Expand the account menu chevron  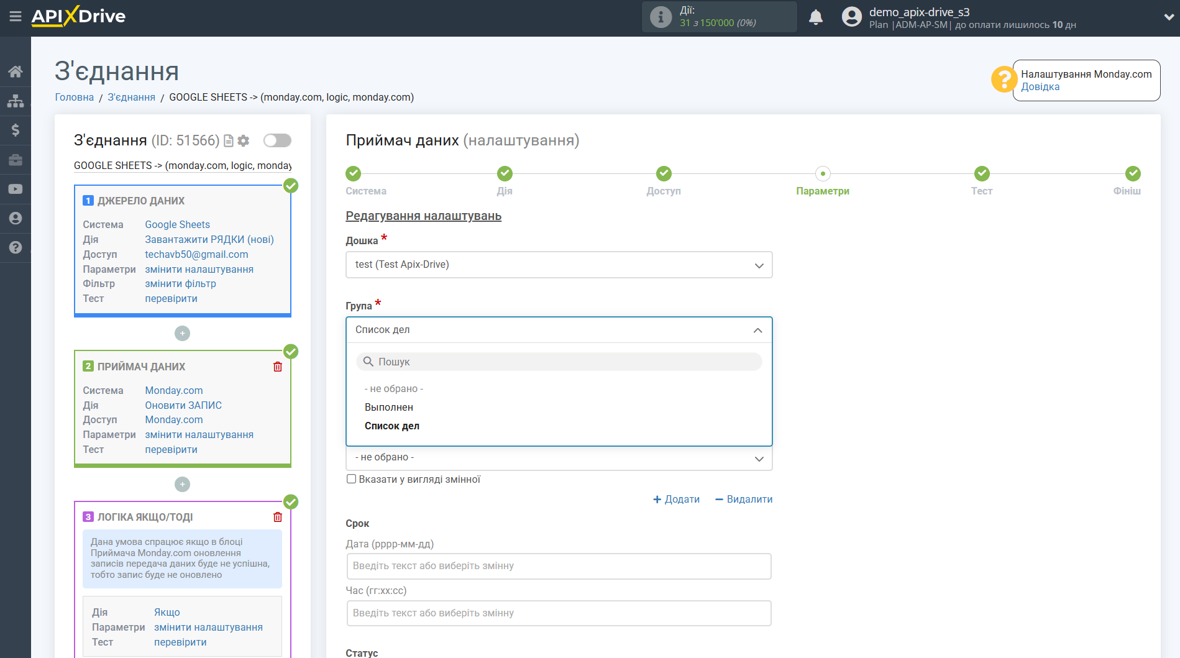pyautogui.click(x=1168, y=17)
